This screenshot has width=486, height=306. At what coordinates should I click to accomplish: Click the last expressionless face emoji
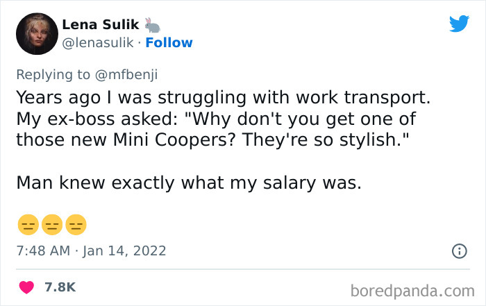76,225
